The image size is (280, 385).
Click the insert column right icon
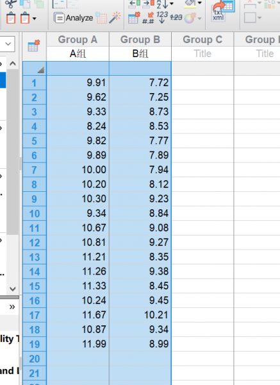(x=149, y=3)
